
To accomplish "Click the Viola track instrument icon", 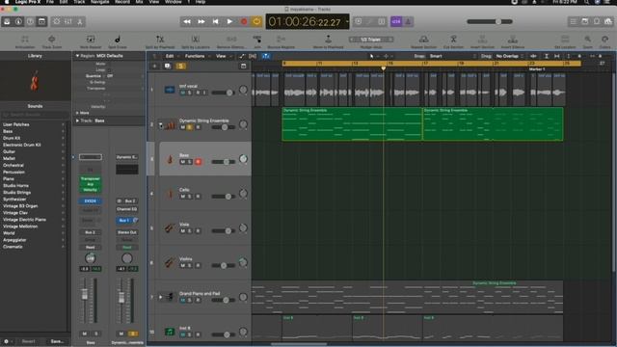I will [170, 228].
